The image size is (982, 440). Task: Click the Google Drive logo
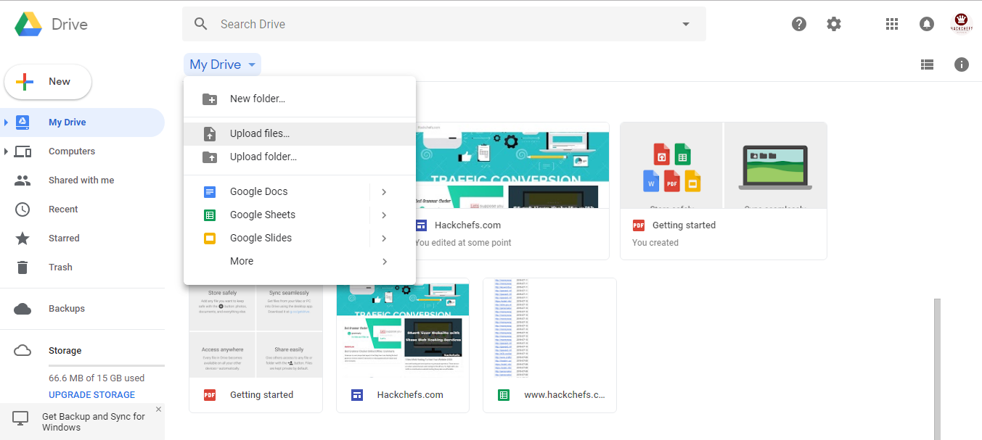(x=28, y=25)
